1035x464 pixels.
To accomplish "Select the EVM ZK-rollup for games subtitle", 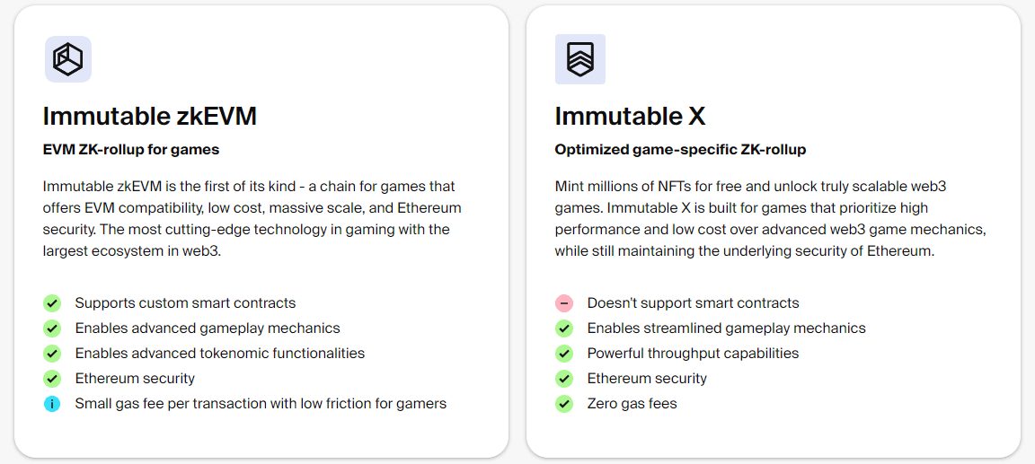I will click(130, 150).
